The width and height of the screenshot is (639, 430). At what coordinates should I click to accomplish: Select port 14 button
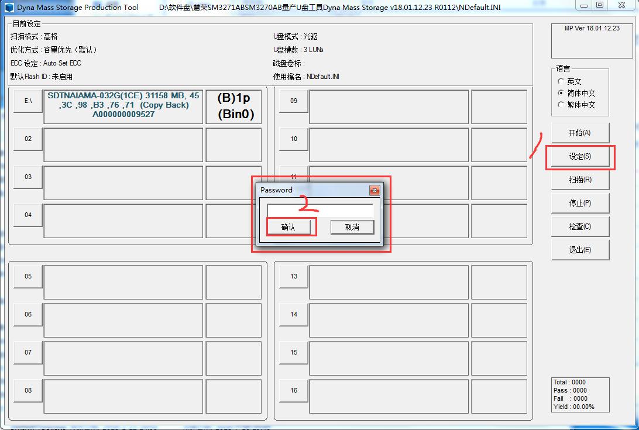[294, 314]
